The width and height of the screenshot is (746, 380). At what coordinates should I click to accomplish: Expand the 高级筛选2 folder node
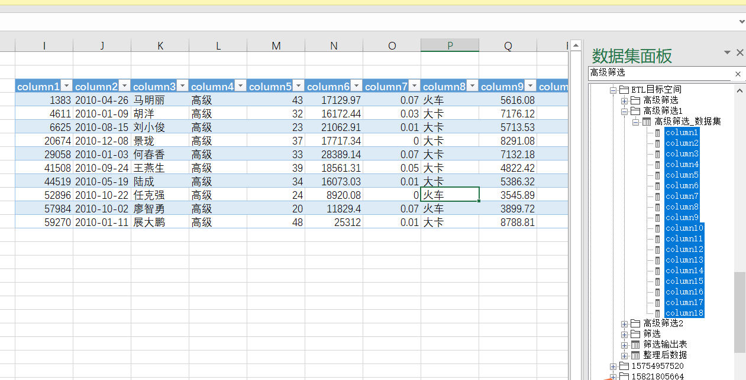coord(624,323)
